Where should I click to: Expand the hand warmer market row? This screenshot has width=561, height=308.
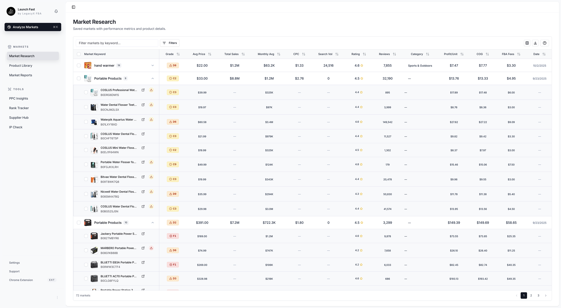[153, 65]
